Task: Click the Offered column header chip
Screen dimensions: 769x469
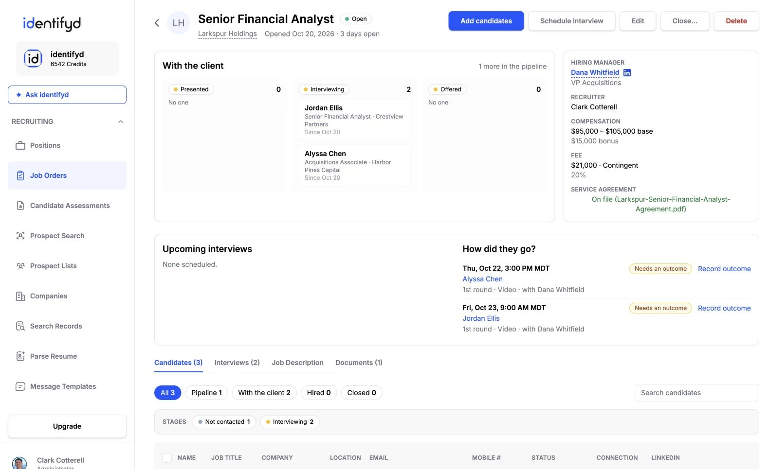Action: (447, 89)
